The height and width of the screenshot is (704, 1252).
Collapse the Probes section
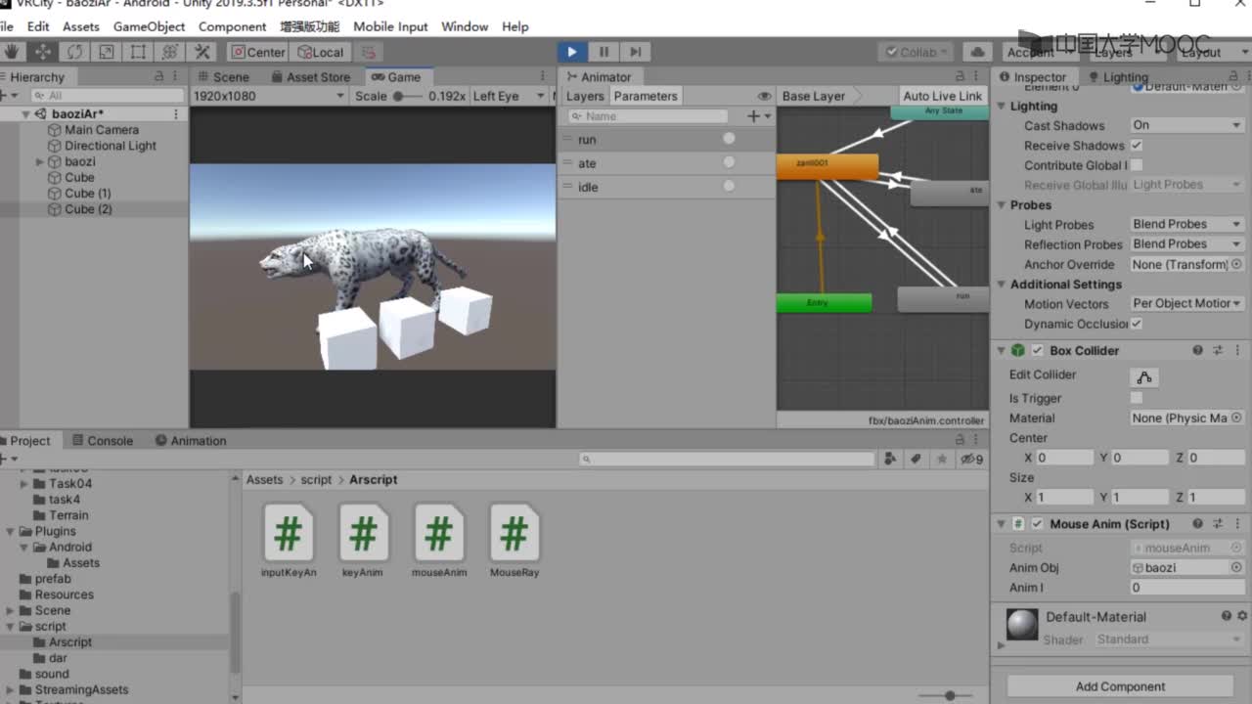click(x=1002, y=205)
